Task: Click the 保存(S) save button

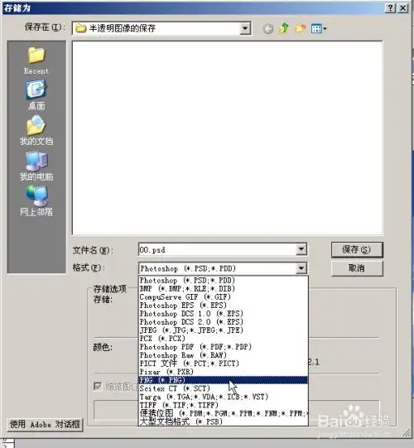Action: tap(357, 250)
